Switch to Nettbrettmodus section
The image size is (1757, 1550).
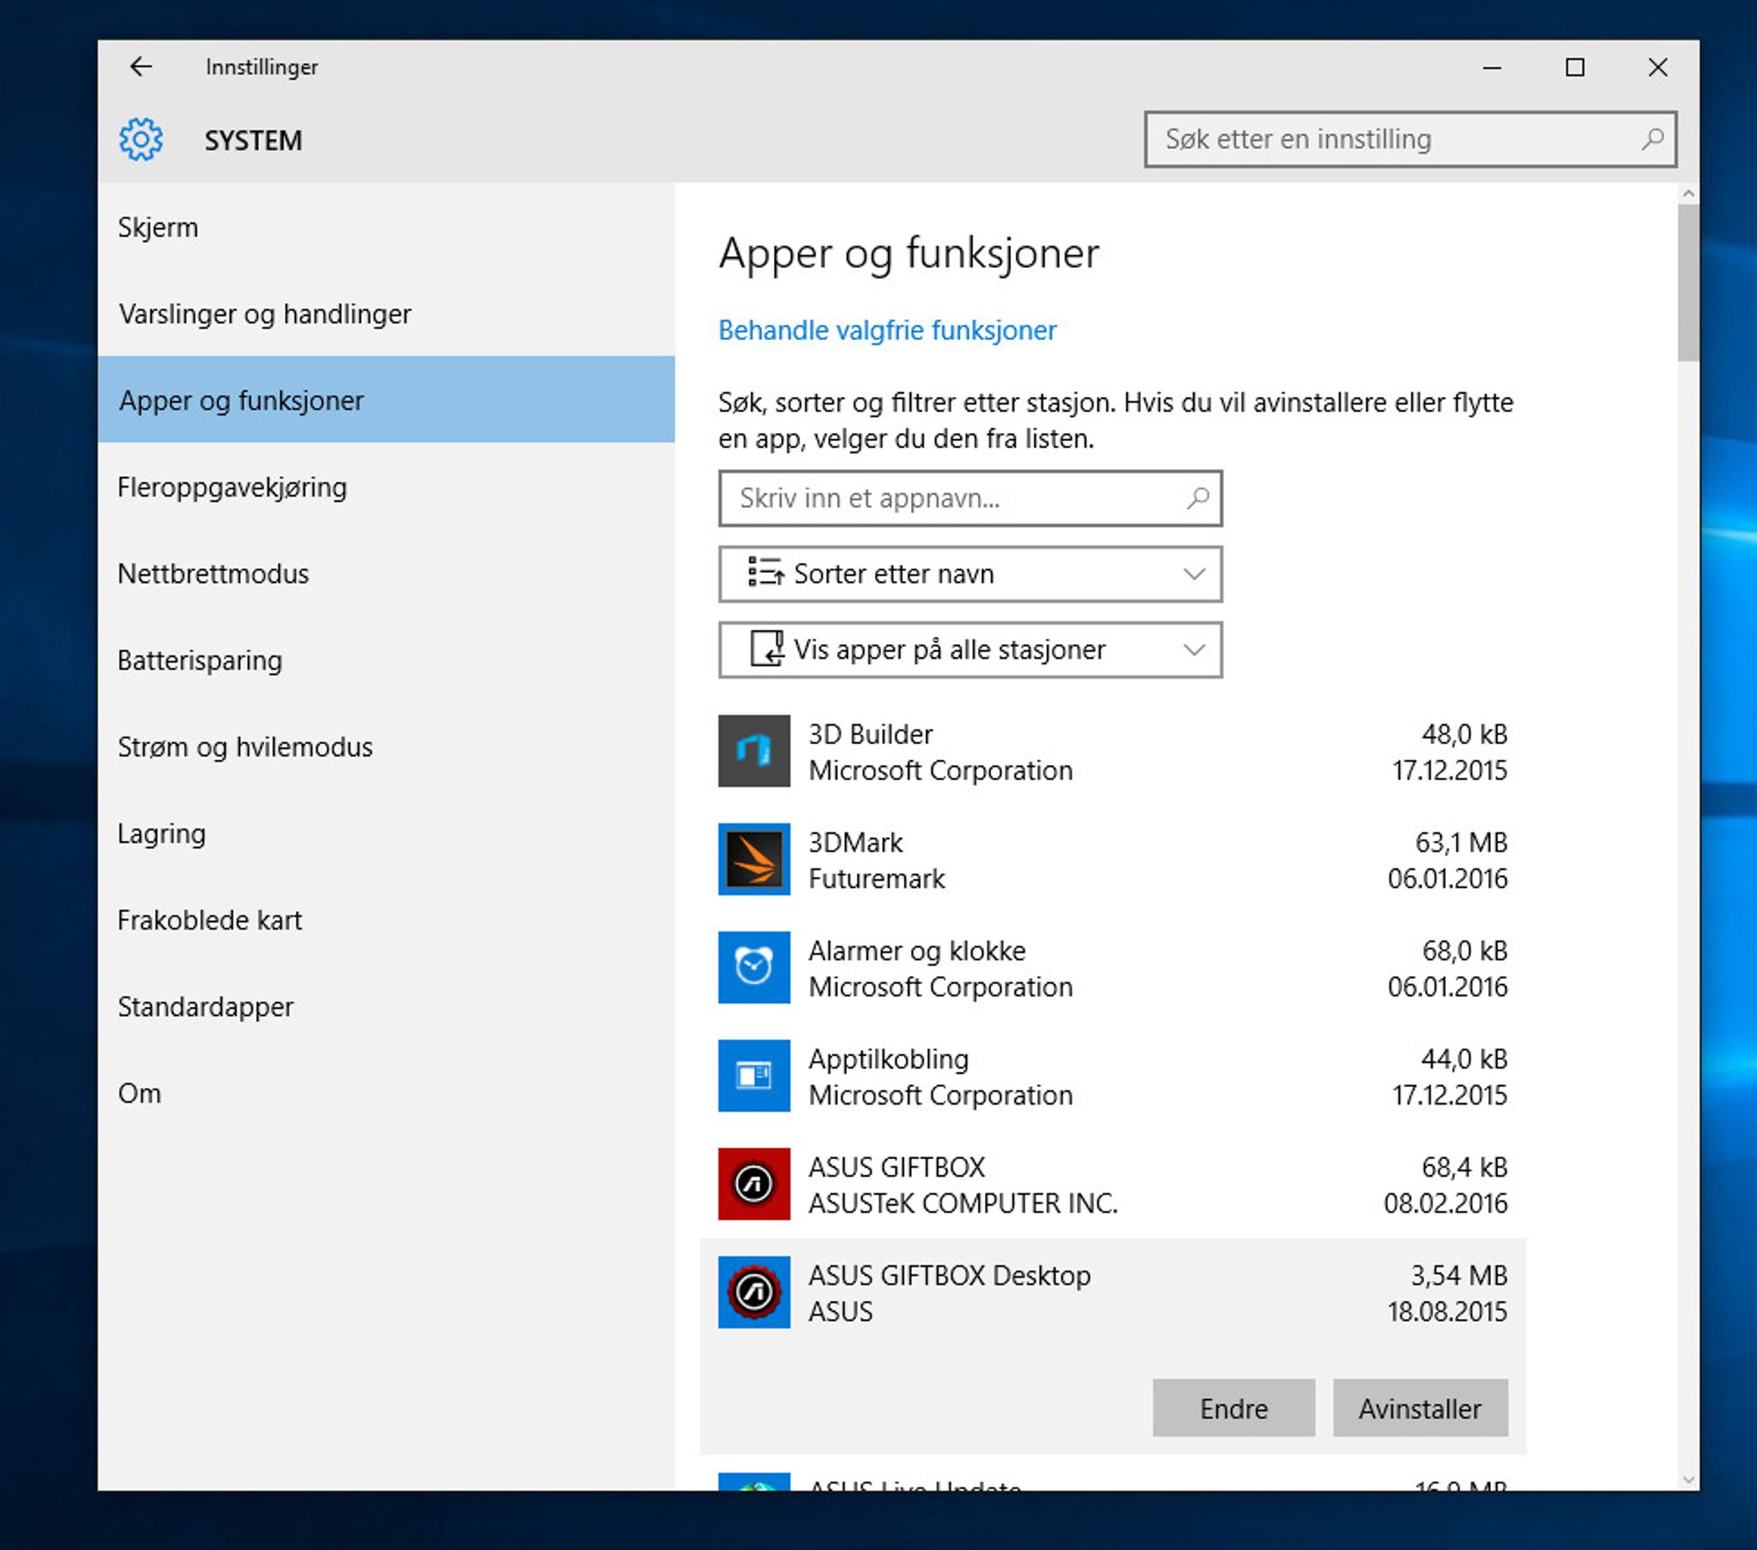387,573
